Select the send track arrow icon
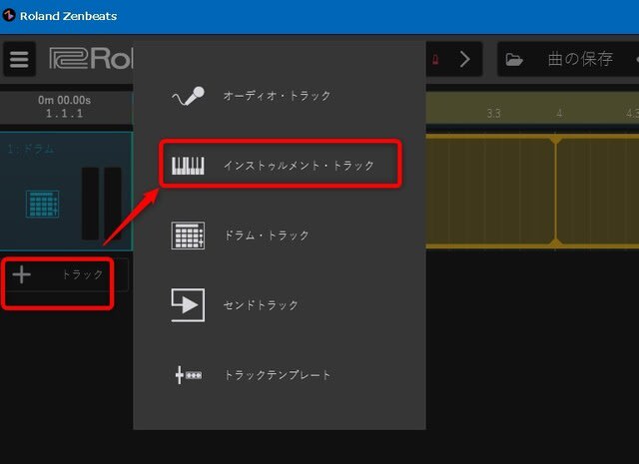 (x=188, y=305)
